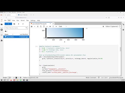This screenshot has height=93, width=125.
Task: Click the Python 3 (ipykernel) kernel name
Action: click(x=112, y=26)
